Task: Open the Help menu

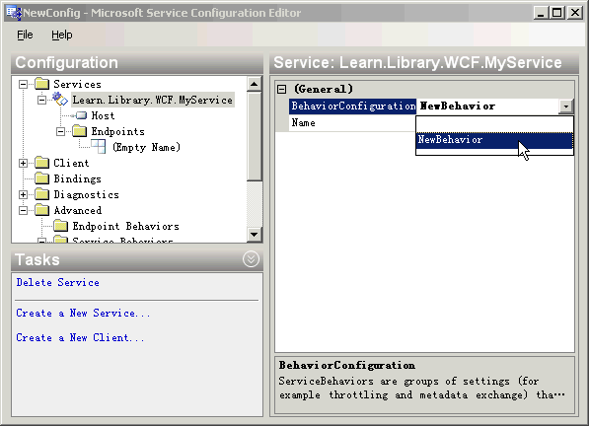Action: point(62,35)
